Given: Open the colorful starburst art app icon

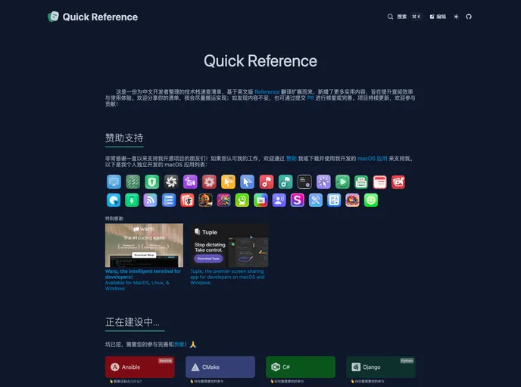Looking at the screenshot, I should 223,200.
